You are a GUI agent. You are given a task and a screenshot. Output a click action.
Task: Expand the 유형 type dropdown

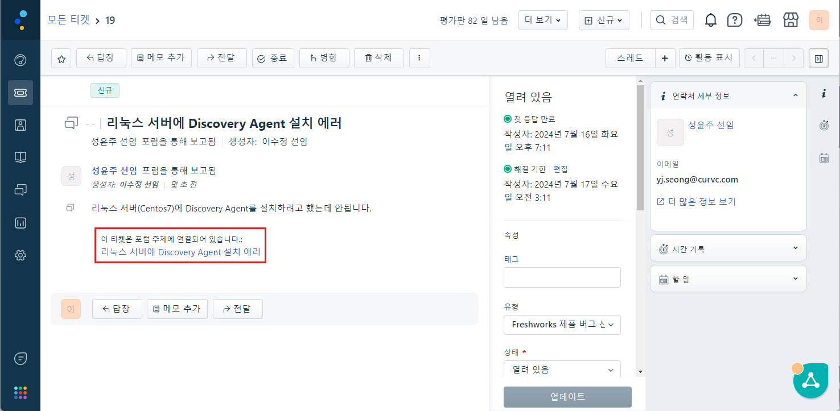coord(562,325)
